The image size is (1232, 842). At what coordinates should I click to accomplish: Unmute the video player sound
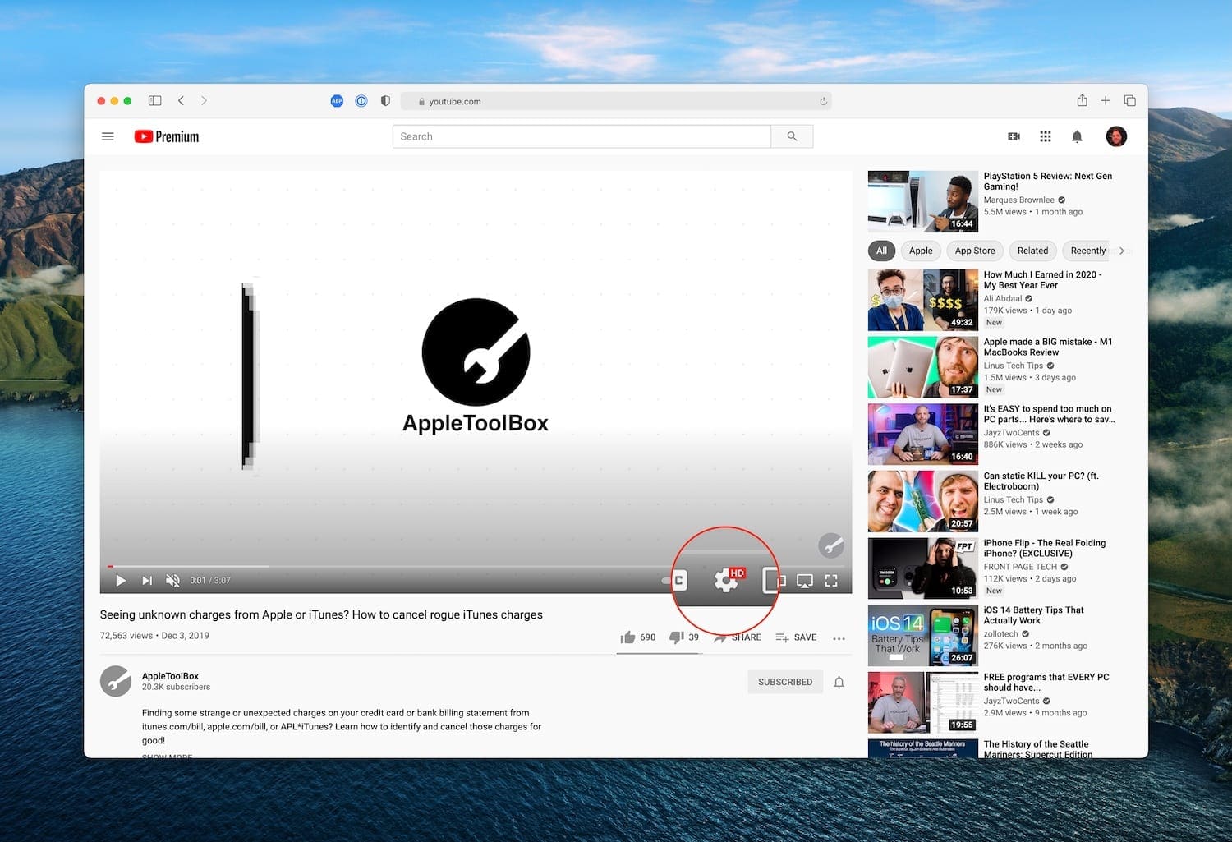pos(172,581)
